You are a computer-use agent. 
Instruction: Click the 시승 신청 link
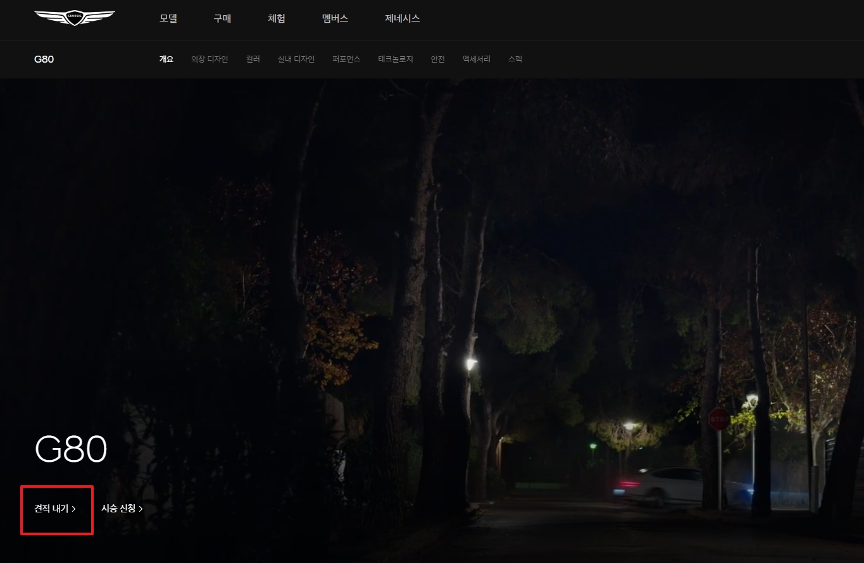point(122,508)
